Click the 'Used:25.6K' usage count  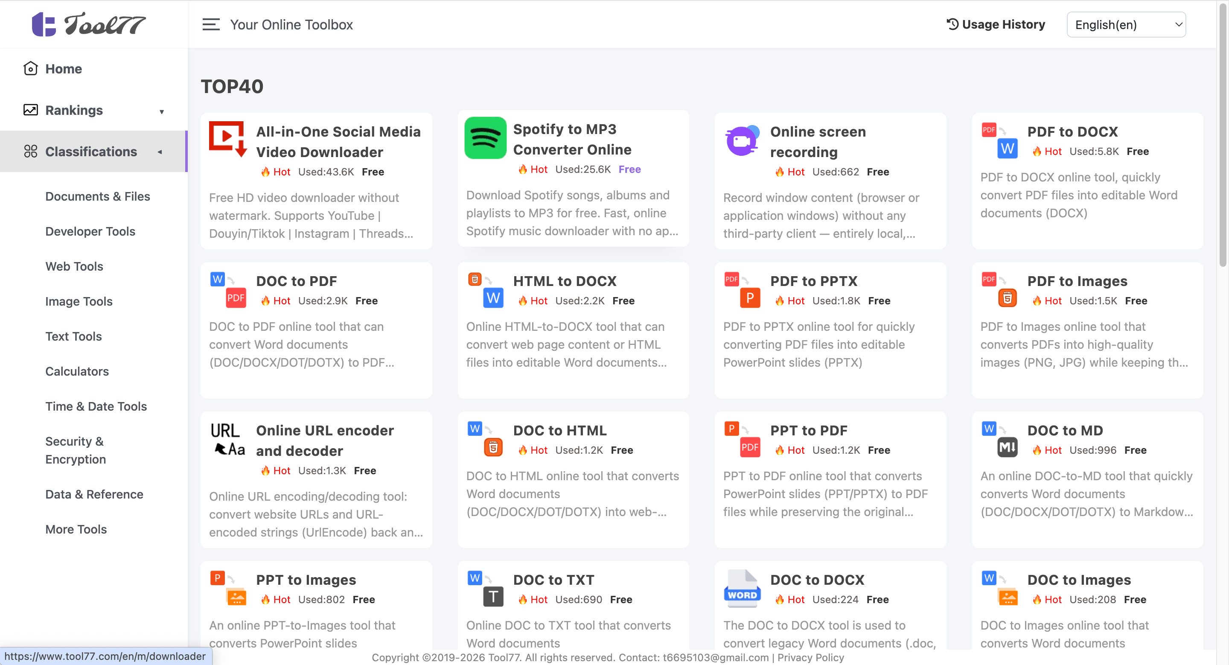click(583, 169)
